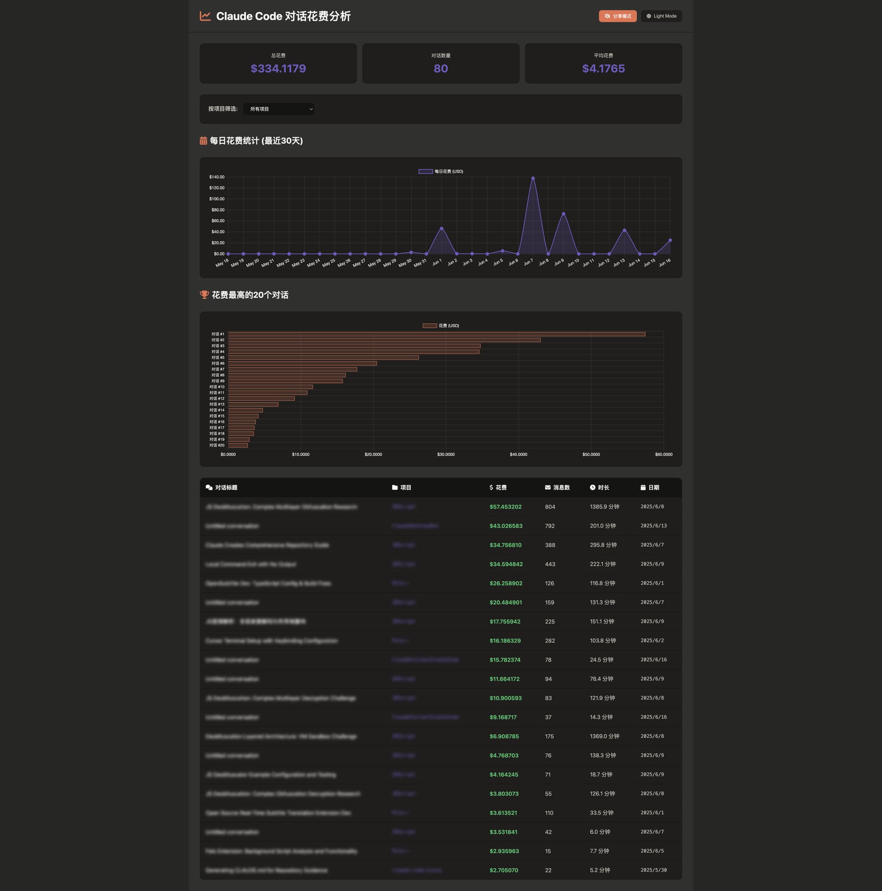Screen dimensions: 882x891
Task: Click the $34.594842 cost cell
Action: coord(506,564)
